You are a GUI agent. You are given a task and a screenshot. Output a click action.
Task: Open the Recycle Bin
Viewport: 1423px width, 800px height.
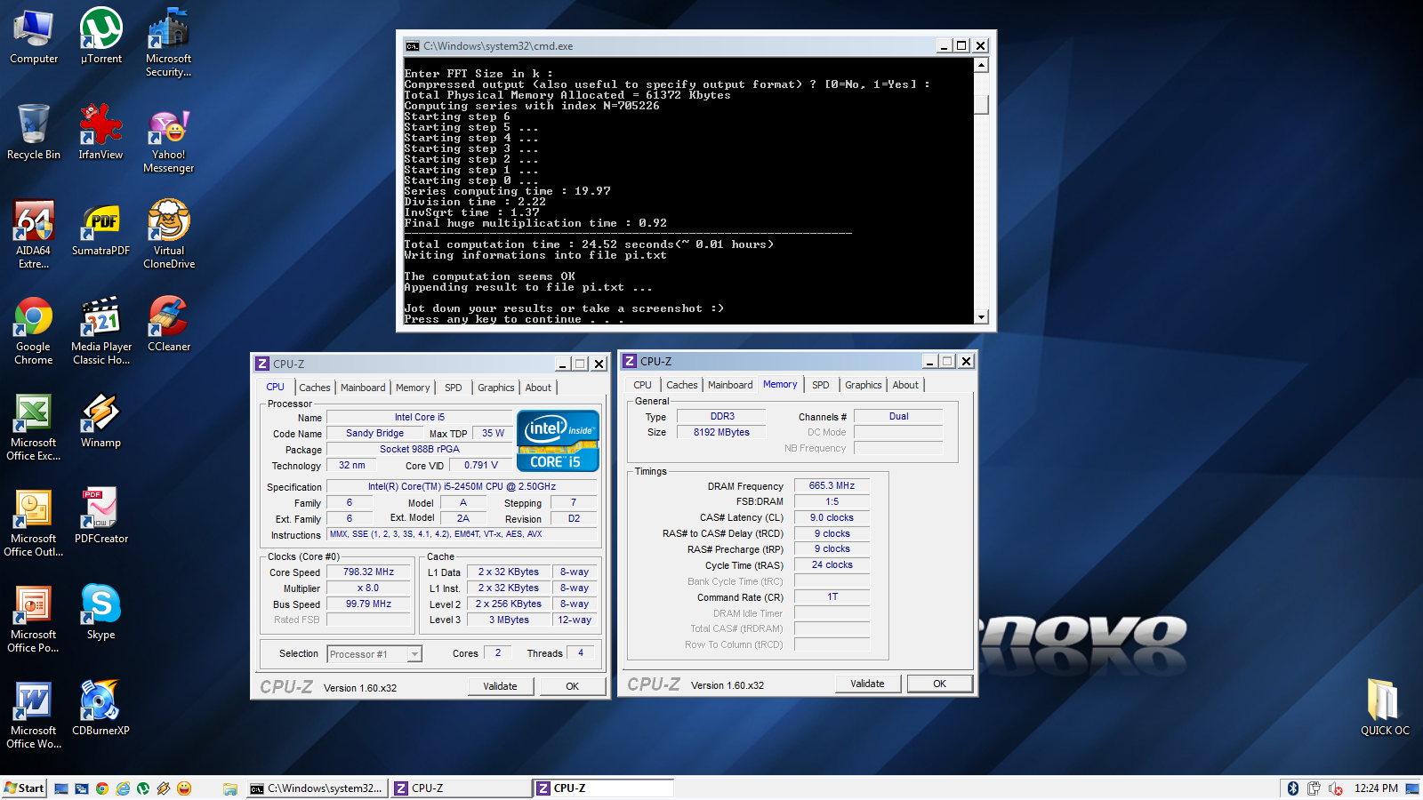point(34,132)
